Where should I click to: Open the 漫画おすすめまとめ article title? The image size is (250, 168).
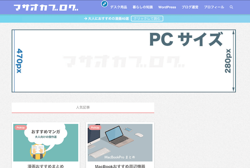46,166
